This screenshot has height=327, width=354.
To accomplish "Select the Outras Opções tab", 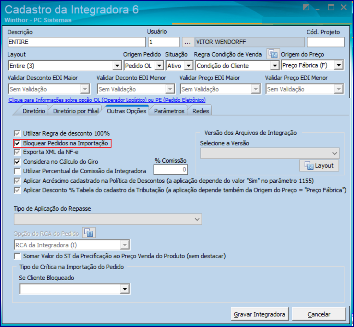I will pyautogui.click(x=127, y=111).
